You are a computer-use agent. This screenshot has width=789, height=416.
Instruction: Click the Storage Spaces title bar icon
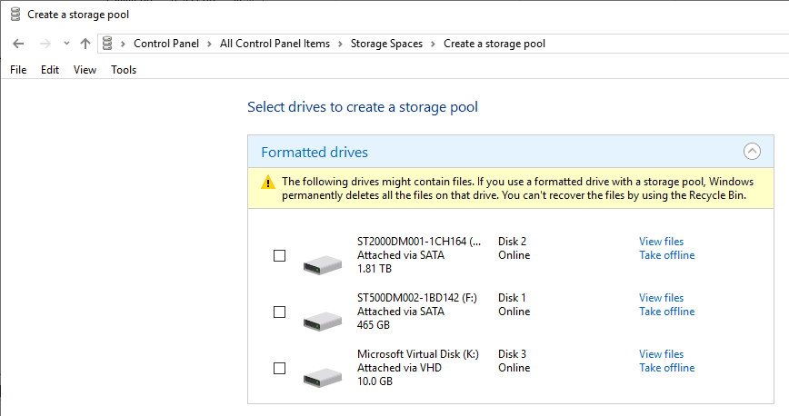(x=15, y=15)
